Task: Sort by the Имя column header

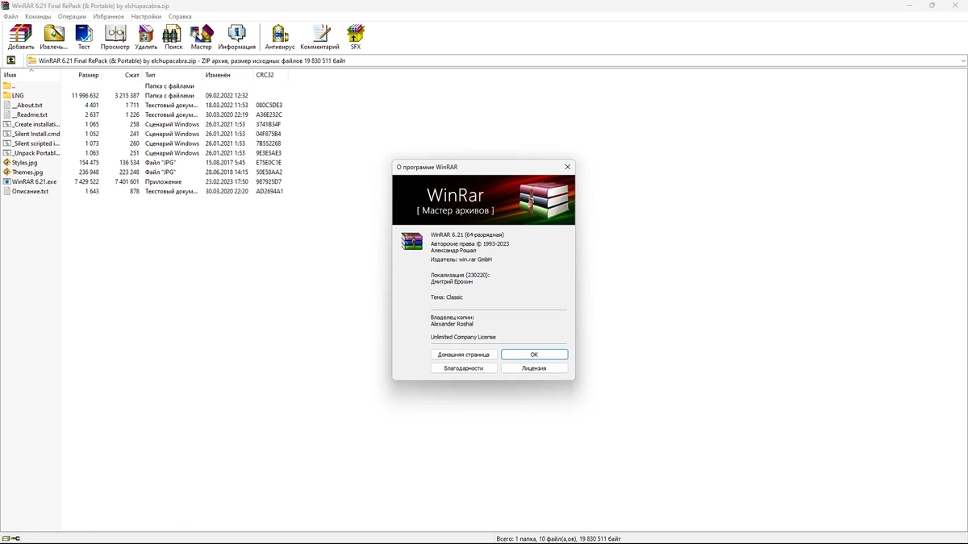Action: tap(31, 75)
